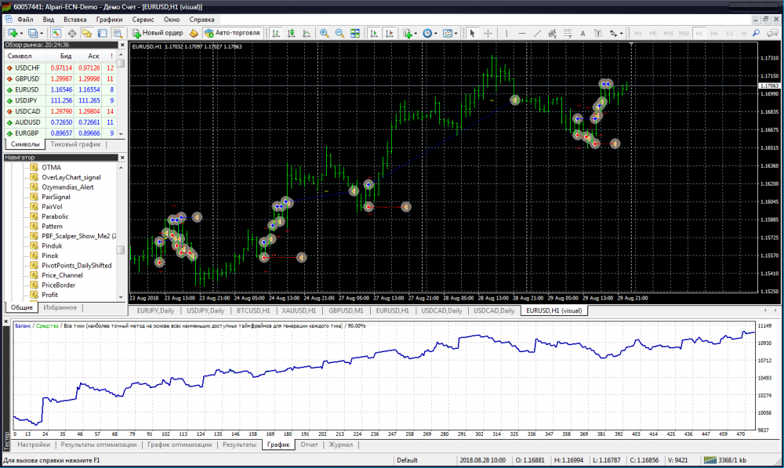
Task: Toggle the Navigator panel icon
Action: (x=87, y=33)
